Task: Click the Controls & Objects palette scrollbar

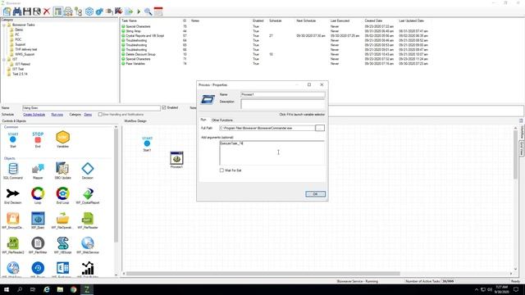Action: [x=116, y=186]
